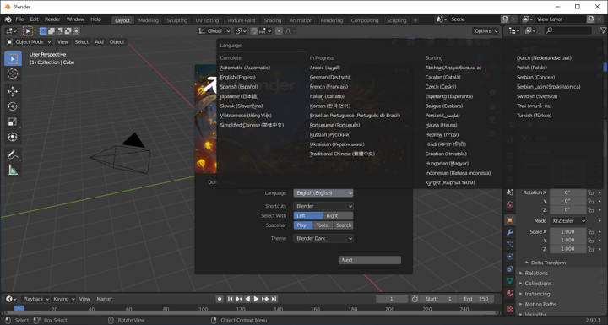The image size is (608, 325).
Task: Set Spacebar action to Play
Action: pos(303,225)
